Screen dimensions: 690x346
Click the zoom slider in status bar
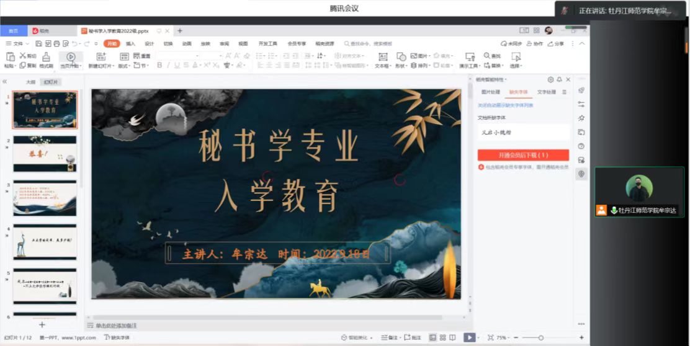click(x=541, y=337)
